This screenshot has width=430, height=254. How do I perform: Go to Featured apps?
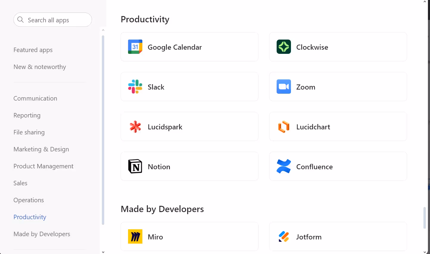pos(33,50)
